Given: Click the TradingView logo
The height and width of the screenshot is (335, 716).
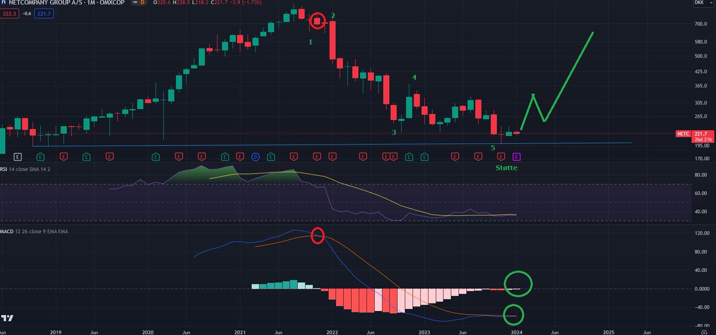Looking at the screenshot, I should (8, 318).
